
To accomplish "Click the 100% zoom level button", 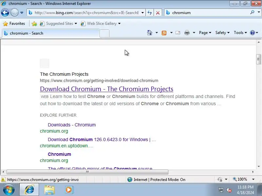I will point(240,179).
